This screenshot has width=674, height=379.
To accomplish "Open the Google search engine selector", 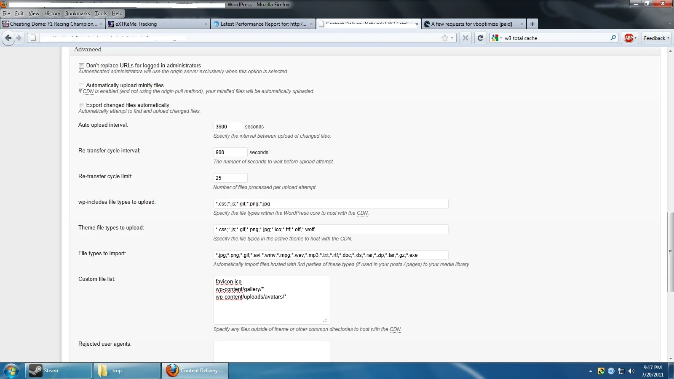I will click(497, 38).
